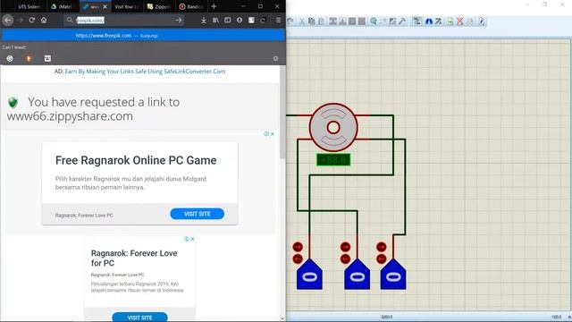Open Ragnarok: Forever Love for PC headline

(x=134, y=258)
